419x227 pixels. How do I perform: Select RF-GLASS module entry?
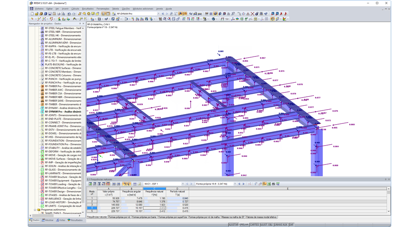pyautogui.click(x=63, y=170)
